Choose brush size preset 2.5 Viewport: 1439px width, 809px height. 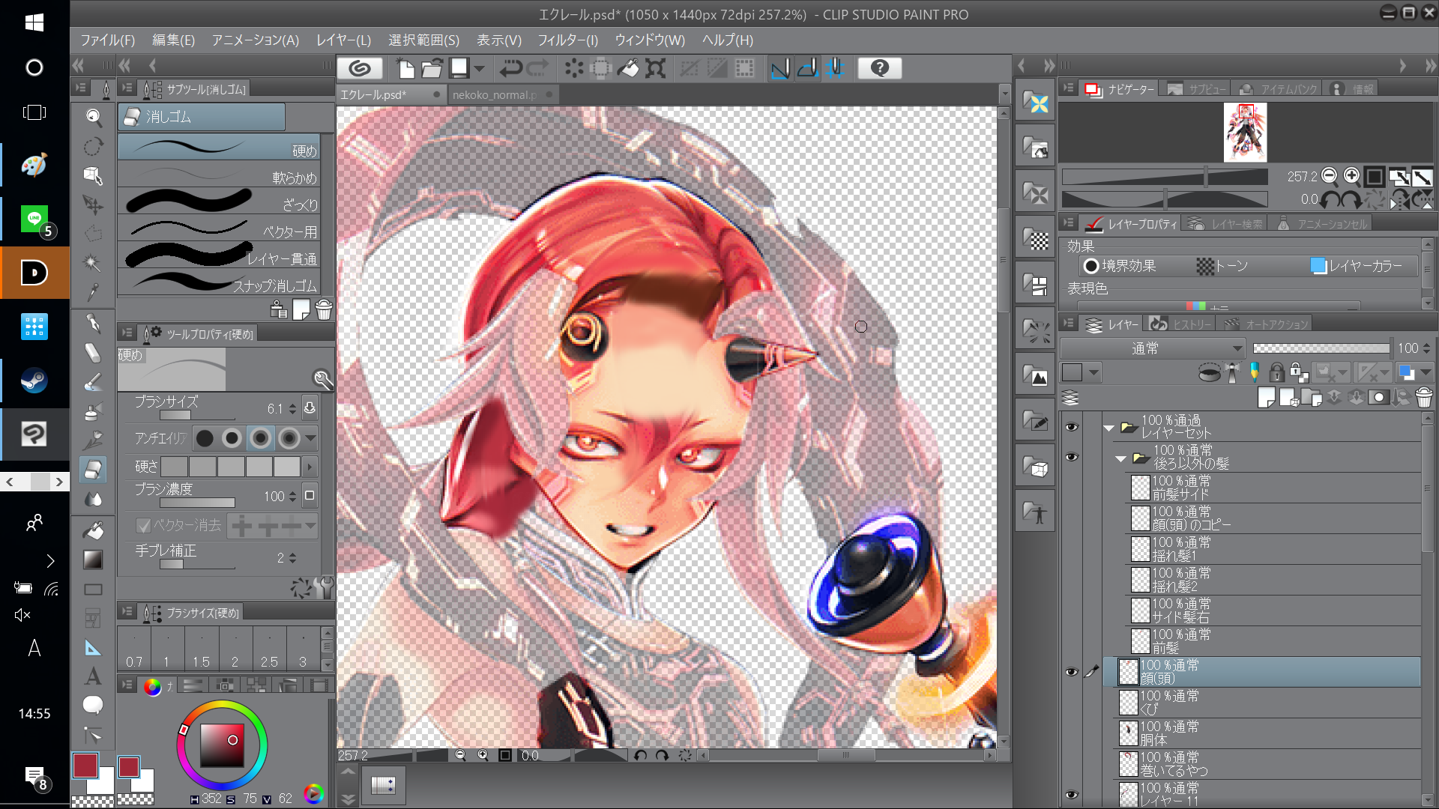269,649
